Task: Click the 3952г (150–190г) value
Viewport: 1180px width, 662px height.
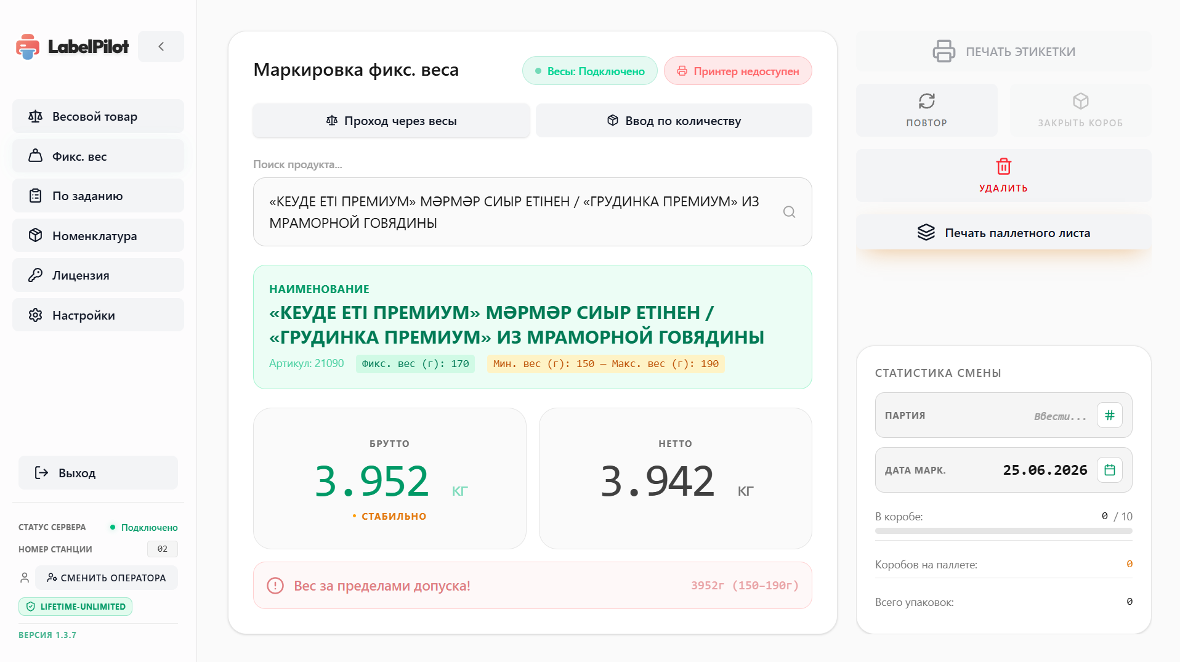Action: click(x=745, y=586)
